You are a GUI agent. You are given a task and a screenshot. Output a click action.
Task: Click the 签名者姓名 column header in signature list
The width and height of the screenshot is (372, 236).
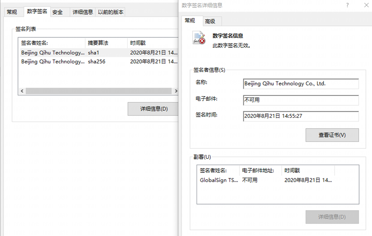click(52, 43)
